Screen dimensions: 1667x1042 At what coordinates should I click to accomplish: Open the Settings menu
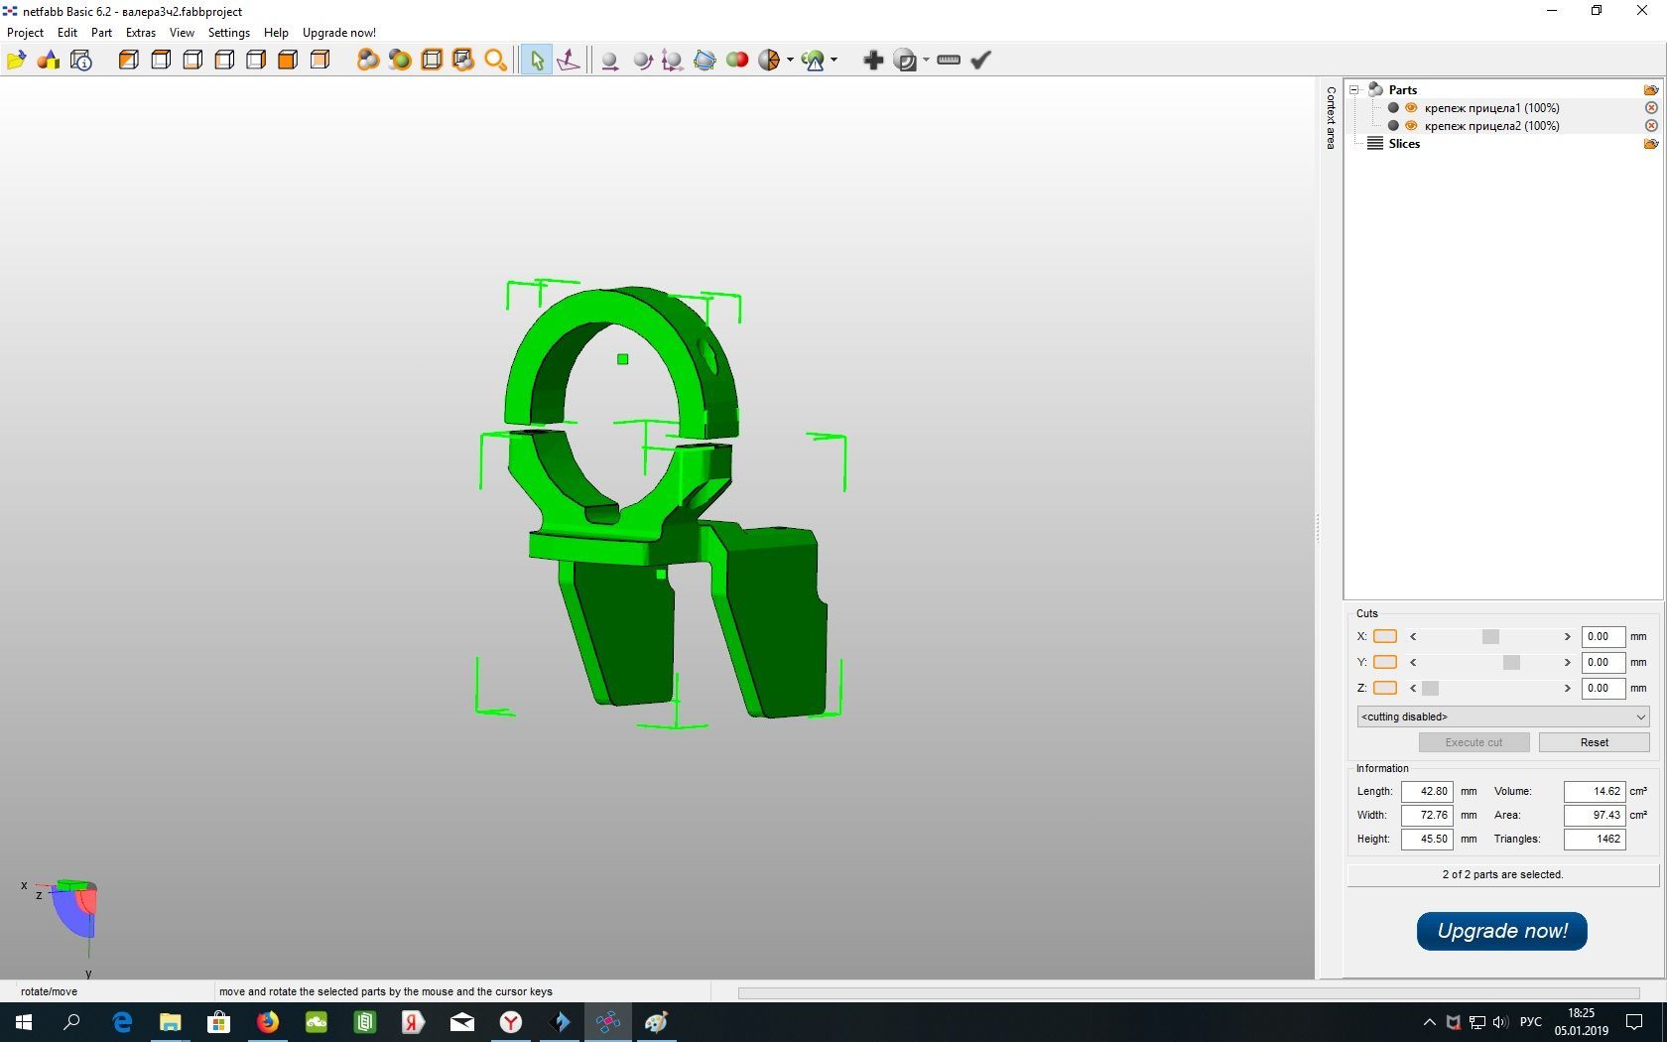click(x=228, y=33)
